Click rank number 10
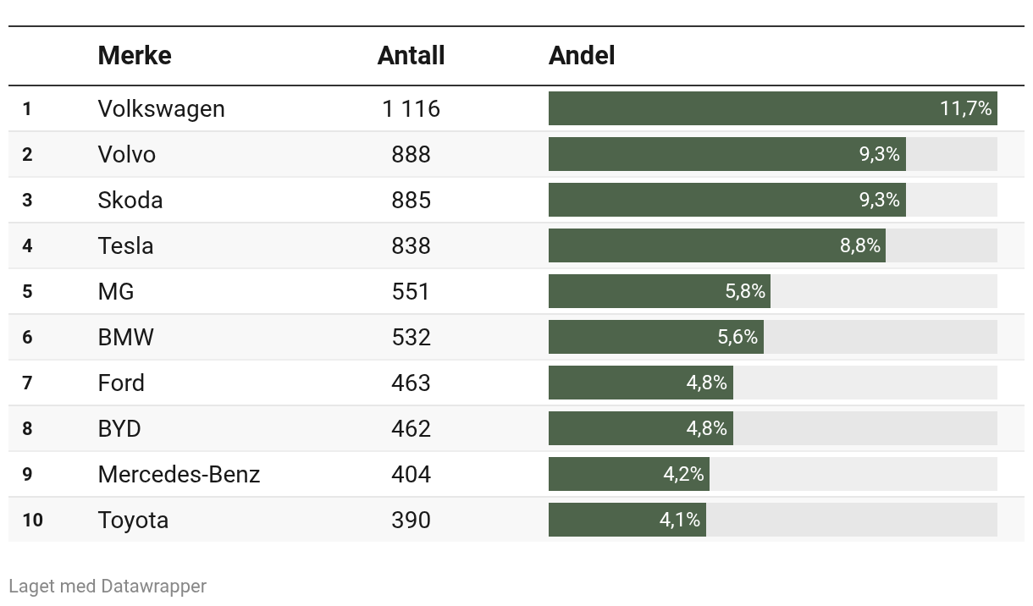This screenshot has width=1033, height=606. point(32,520)
